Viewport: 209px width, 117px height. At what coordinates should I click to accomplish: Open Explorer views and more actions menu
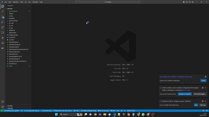(x=29, y=6)
